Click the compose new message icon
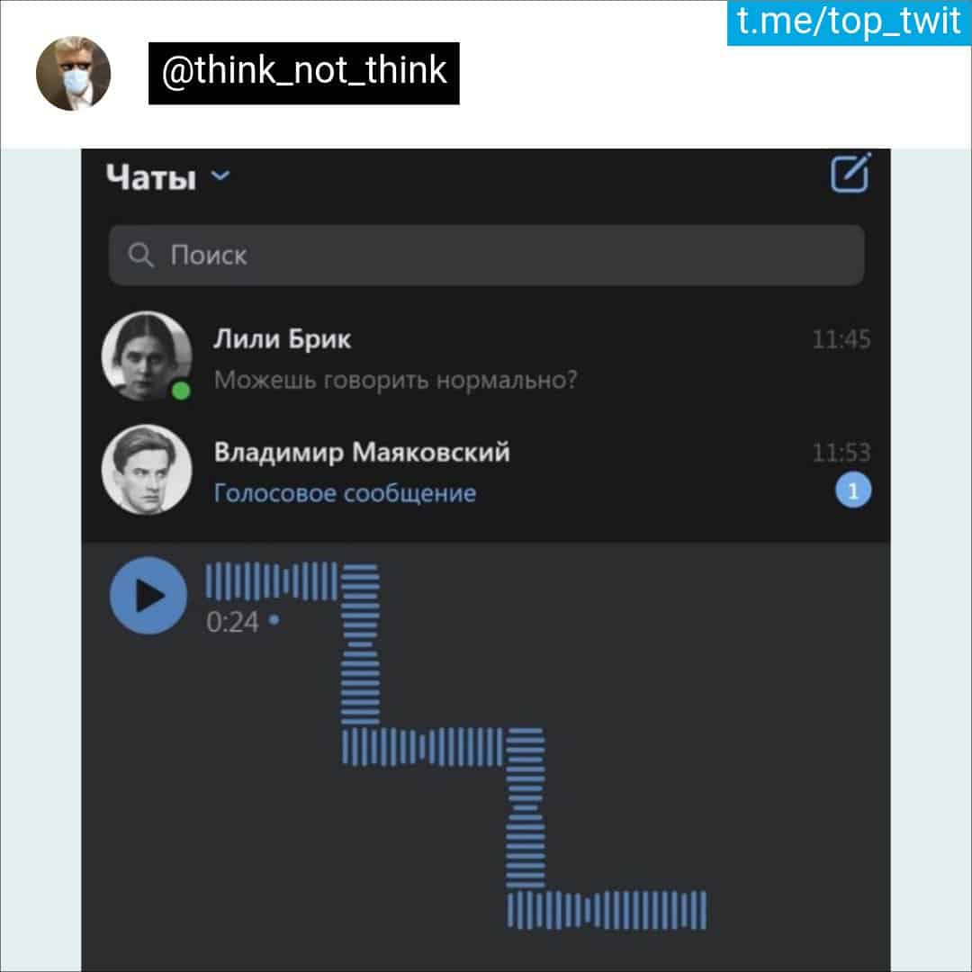This screenshot has width=972, height=972. point(850,173)
